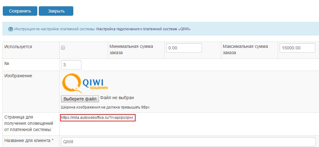
Task: Click the Сохранить button
Action: click(x=20, y=11)
